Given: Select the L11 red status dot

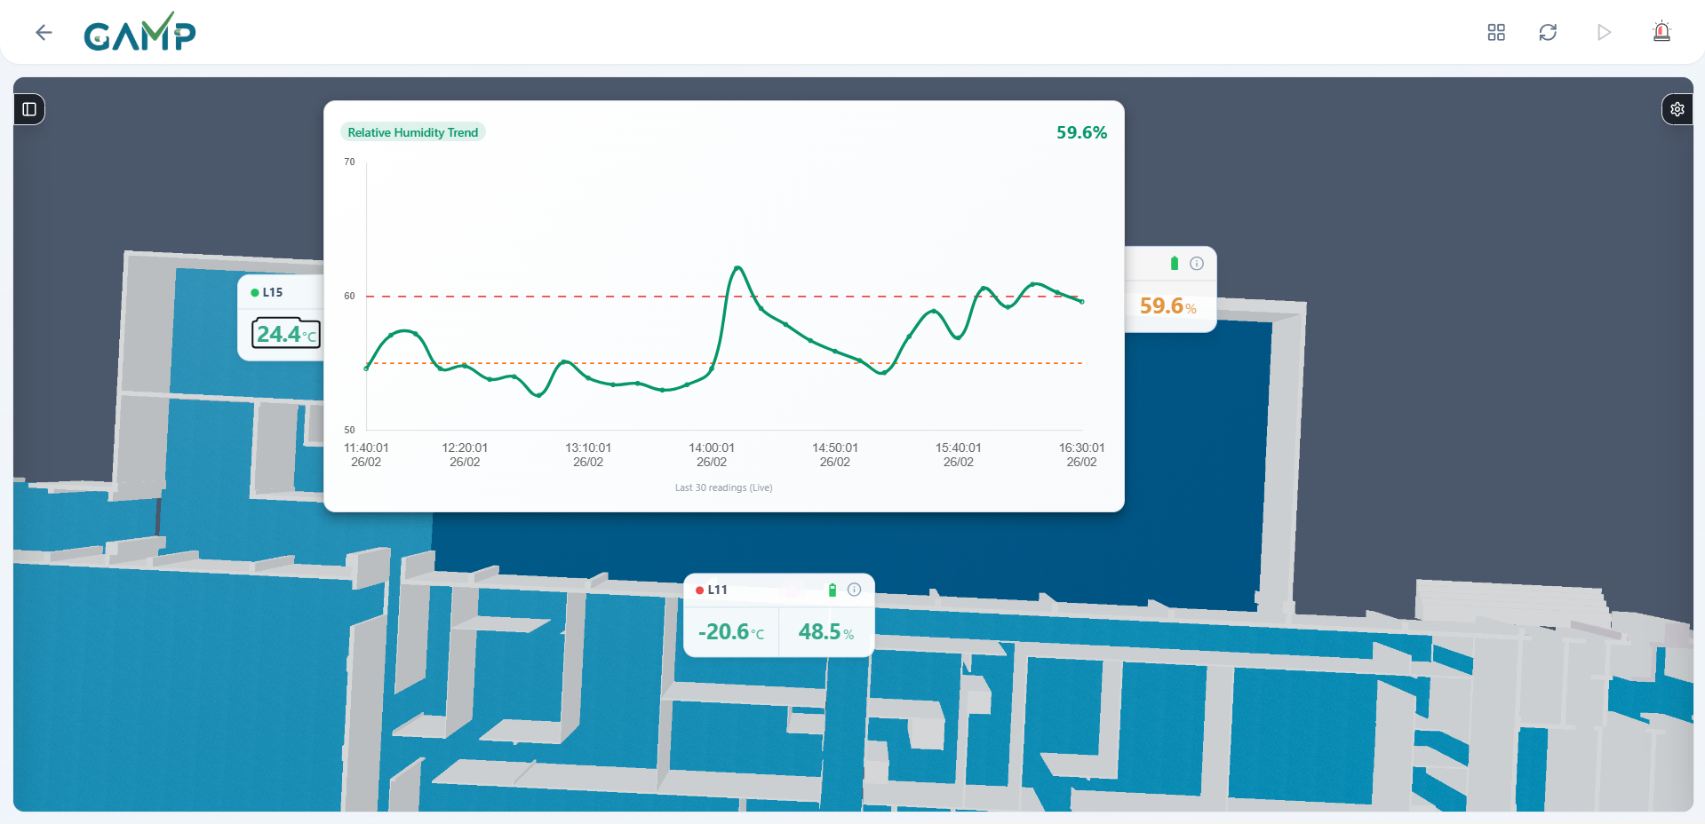Looking at the screenshot, I should [700, 590].
